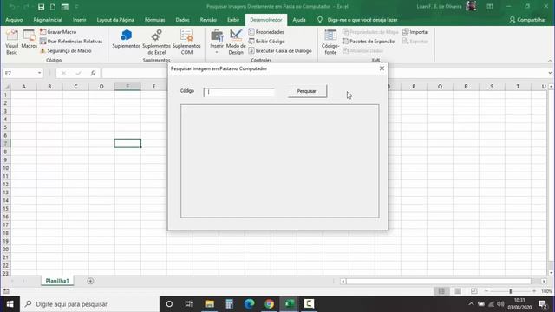This screenshot has height=312, width=555.
Task: Switch to Revisão tab
Action: tap(208, 20)
